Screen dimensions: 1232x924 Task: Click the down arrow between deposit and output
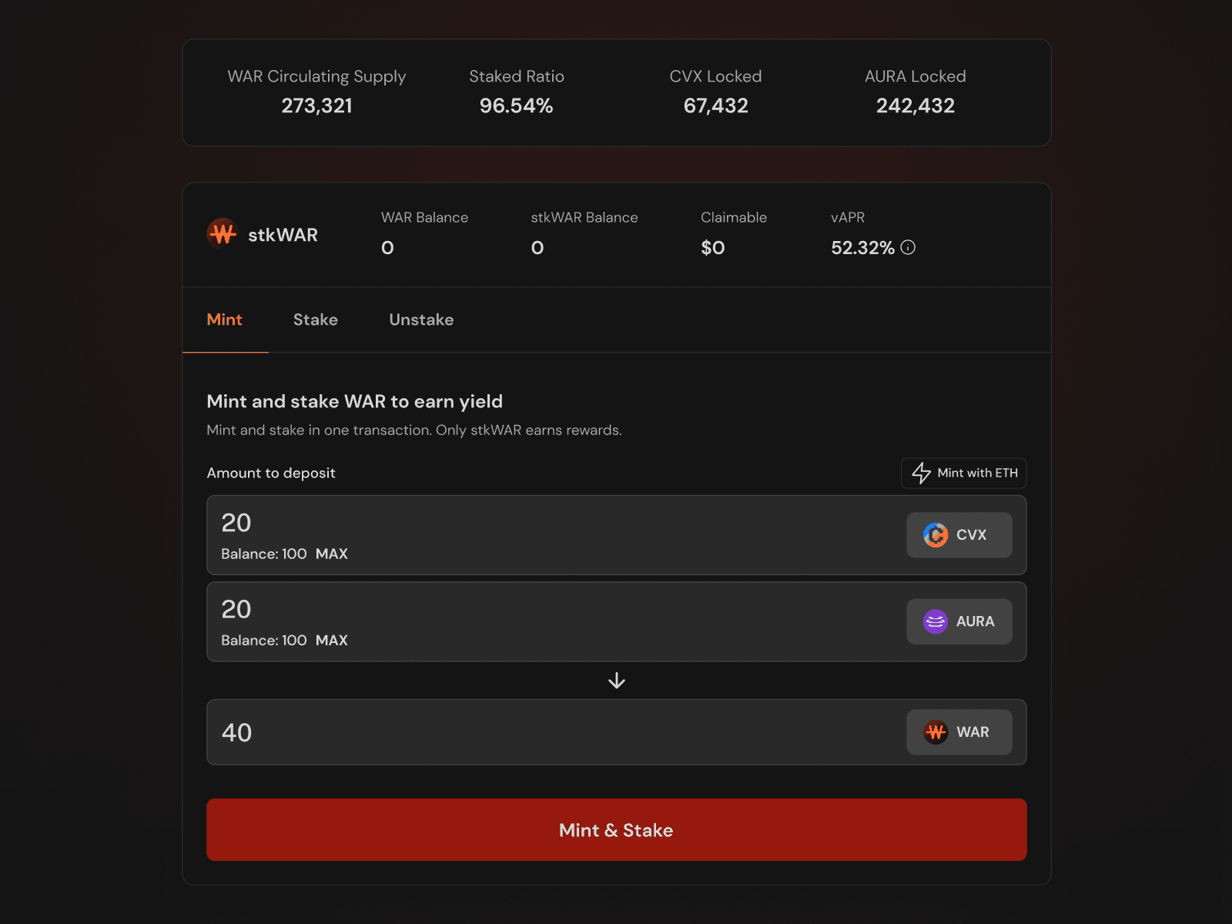click(x=617, y=681)
